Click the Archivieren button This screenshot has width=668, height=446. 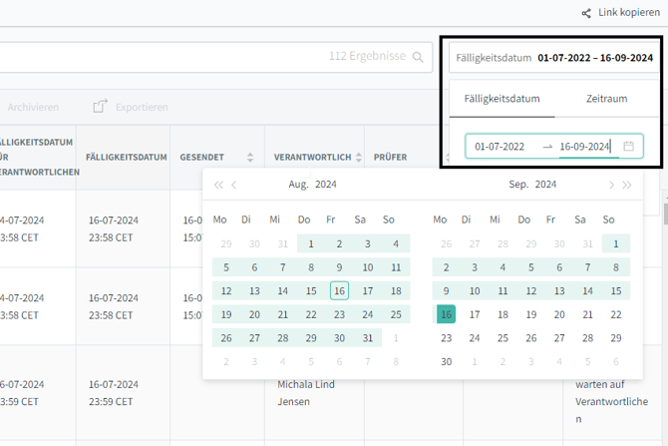click(33, 107)
